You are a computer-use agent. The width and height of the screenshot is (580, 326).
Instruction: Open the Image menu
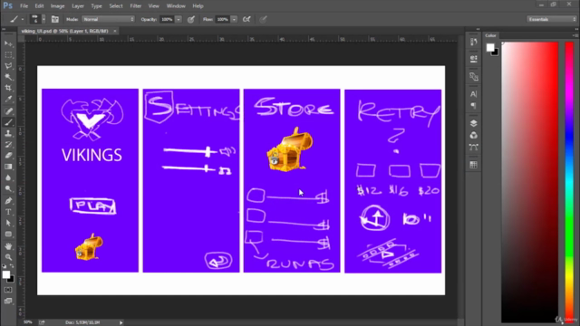[57, 6]
